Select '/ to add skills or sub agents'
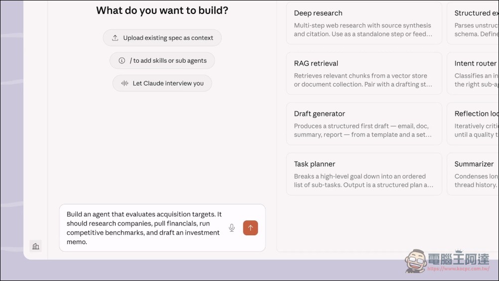 (162, 61)
